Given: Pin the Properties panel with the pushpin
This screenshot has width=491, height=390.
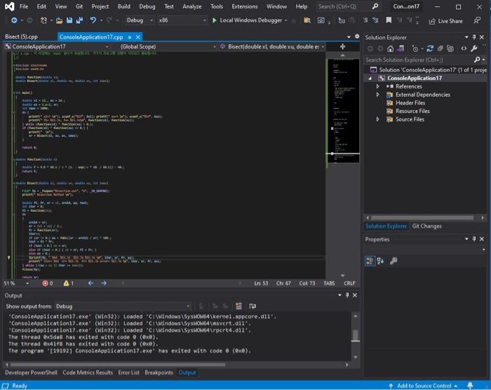Looking at the screenshot, I should (474, 239).
